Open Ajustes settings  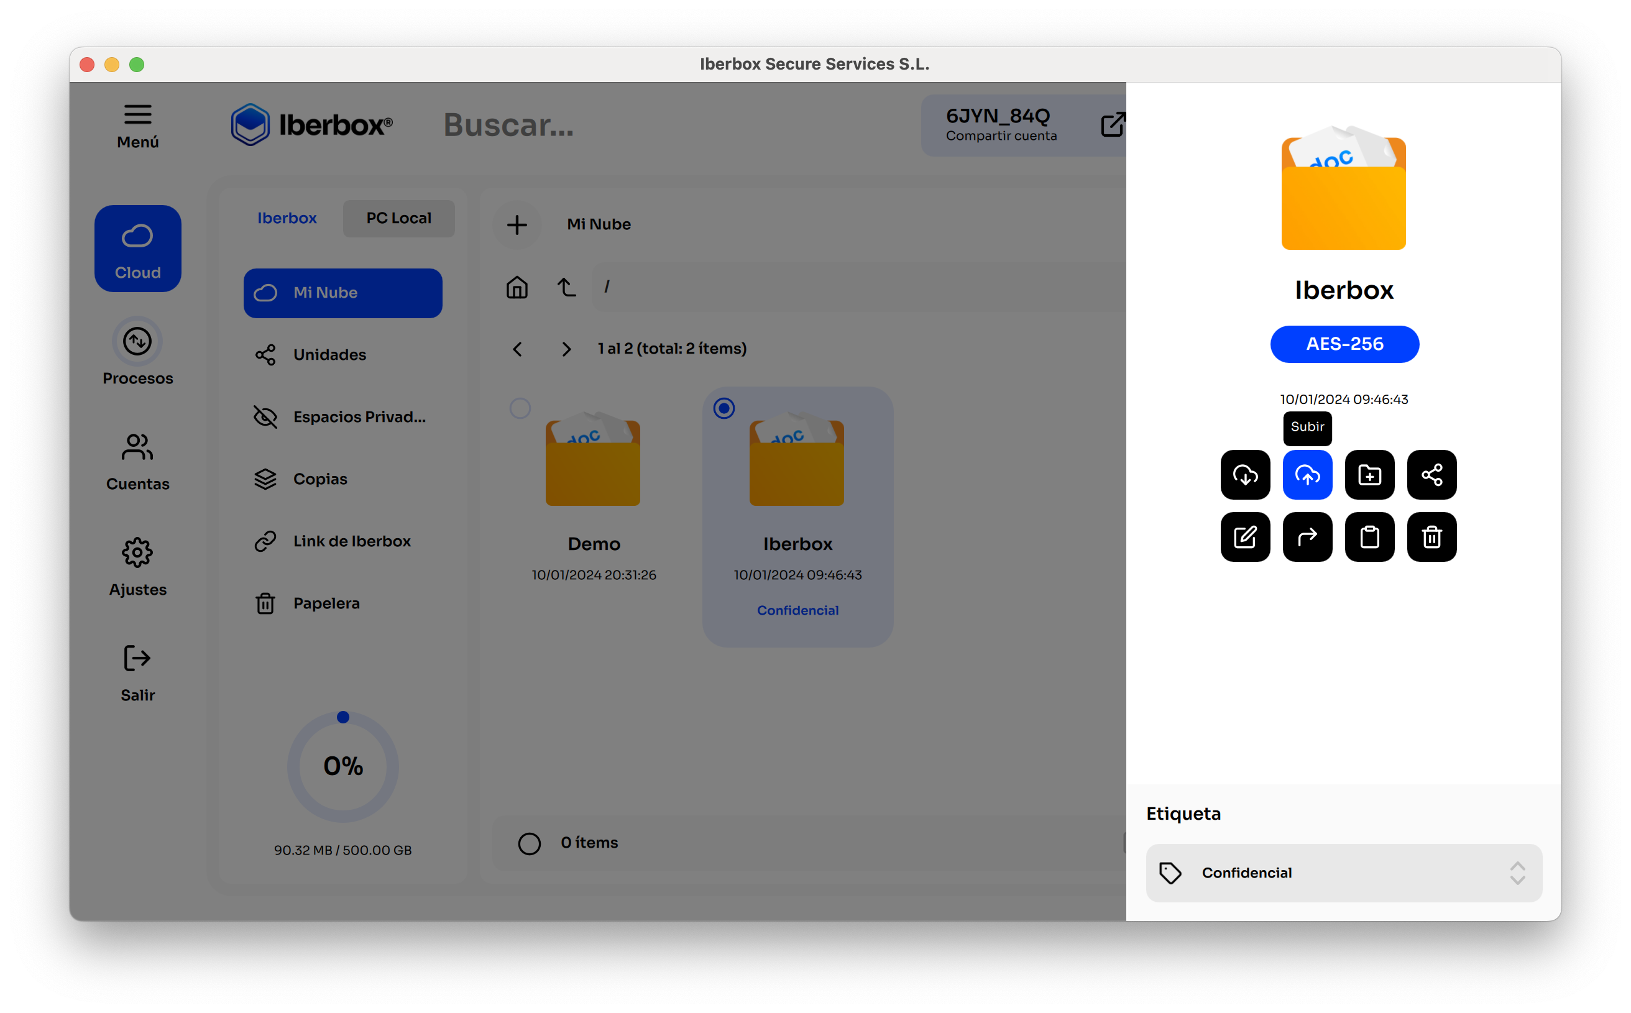point(137,566)
